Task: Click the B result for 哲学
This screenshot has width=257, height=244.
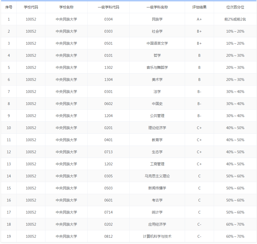Action: click(199, 55)
